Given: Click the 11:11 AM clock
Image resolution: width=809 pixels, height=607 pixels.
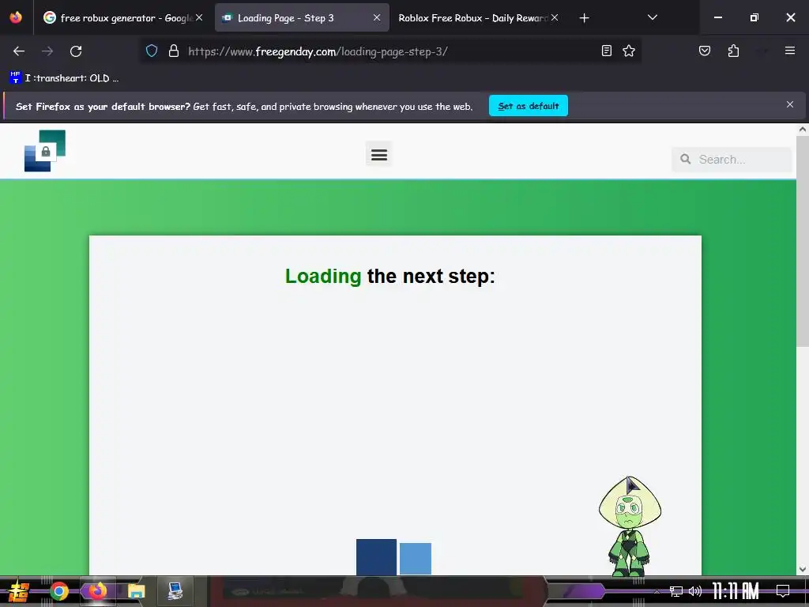Looking at the screenshot, I should tap(736, 591).
